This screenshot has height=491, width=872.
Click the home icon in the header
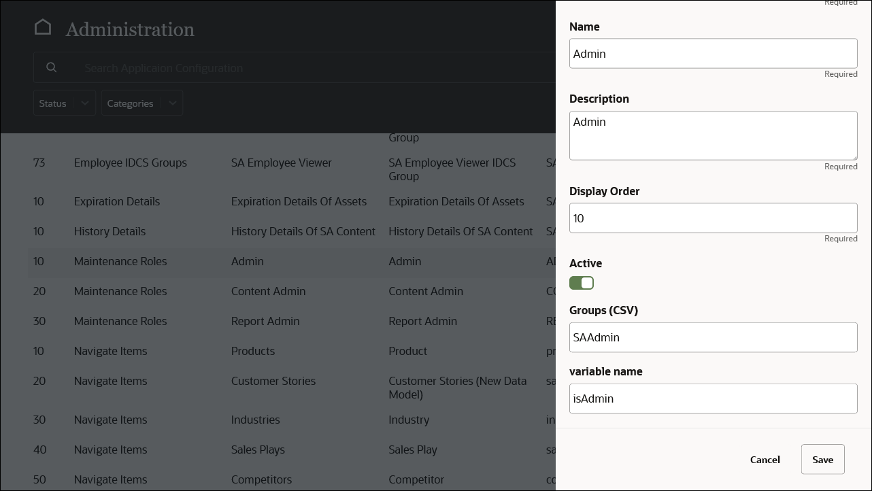pyautogui.click(x=43, y=26)
